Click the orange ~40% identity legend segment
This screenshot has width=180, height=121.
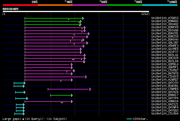click(55, 5)
